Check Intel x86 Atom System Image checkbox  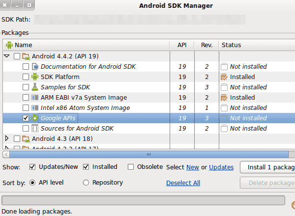[x=26, y=108]
